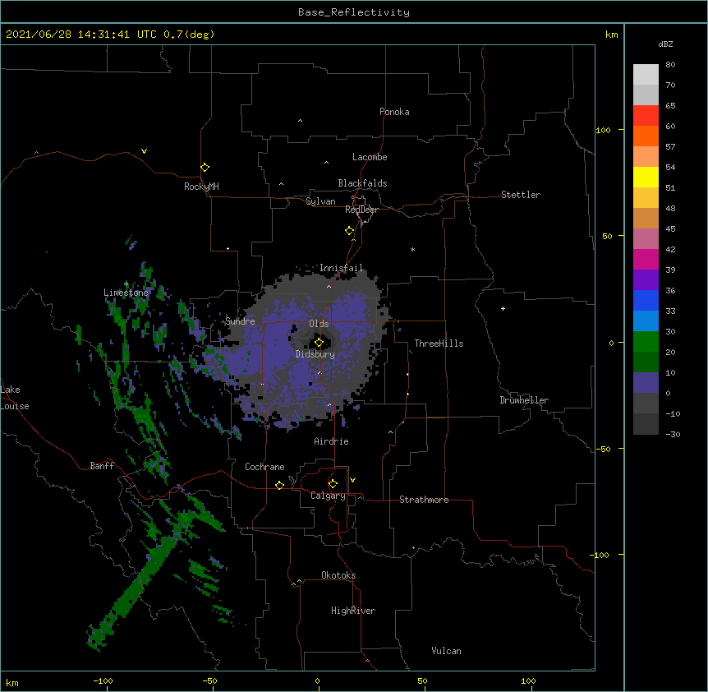Click the Olds town label

pos(319,324)
